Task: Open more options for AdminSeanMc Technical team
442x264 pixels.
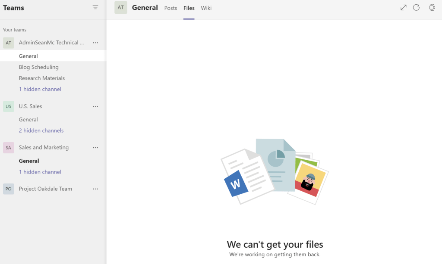Action: (95, 43)
